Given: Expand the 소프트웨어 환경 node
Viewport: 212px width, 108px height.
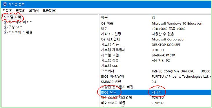Looking at the screenshot, I should point(5,33).
